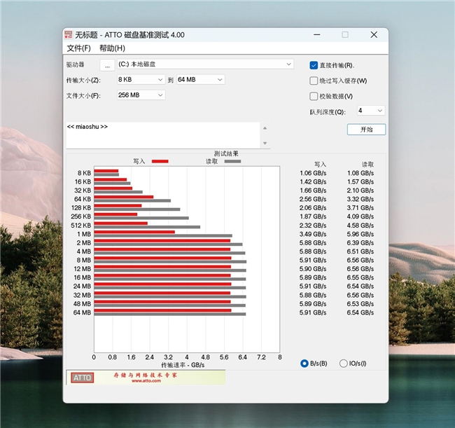Open the www.atto.com link in banner

pos(146,381)
